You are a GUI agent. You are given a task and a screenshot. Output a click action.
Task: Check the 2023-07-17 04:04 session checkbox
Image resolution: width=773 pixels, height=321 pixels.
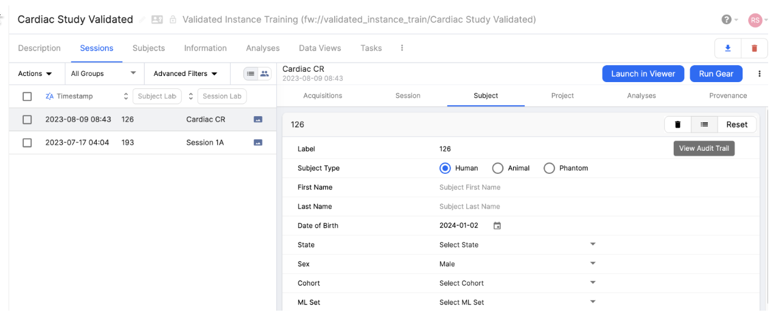tap(27, 143)
